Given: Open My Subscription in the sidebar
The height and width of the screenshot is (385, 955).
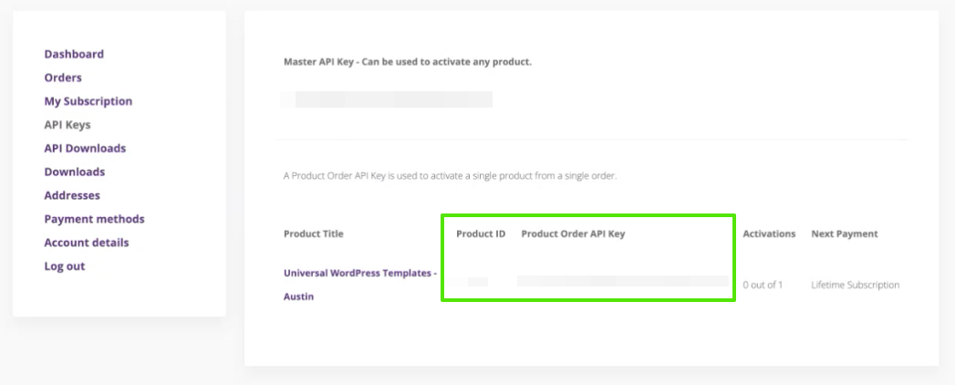Looking at the screenshot, I should (x=88, y=101).
